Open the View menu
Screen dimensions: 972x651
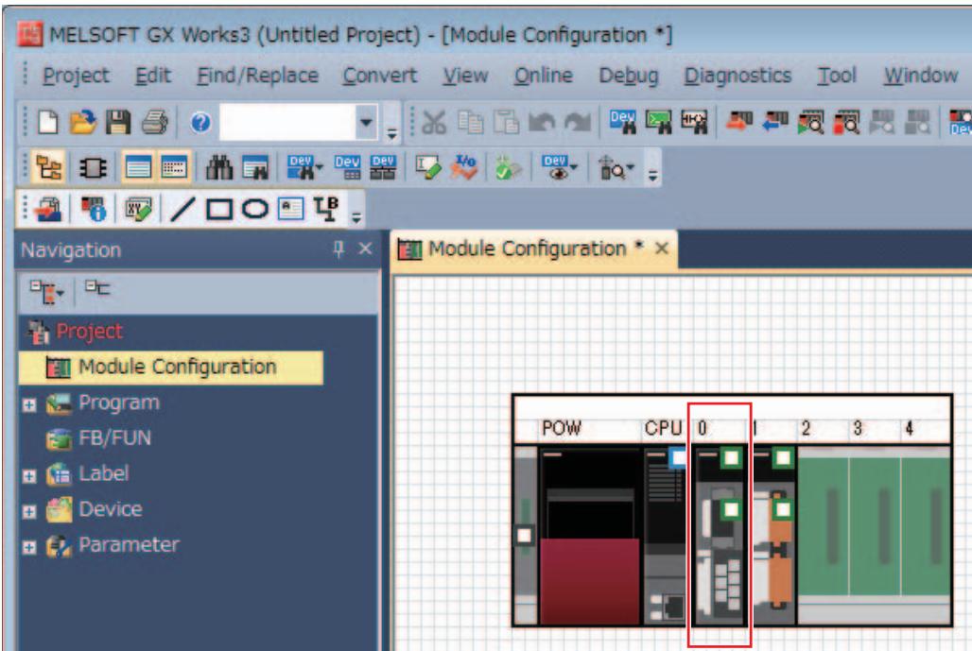coord(465,76)
